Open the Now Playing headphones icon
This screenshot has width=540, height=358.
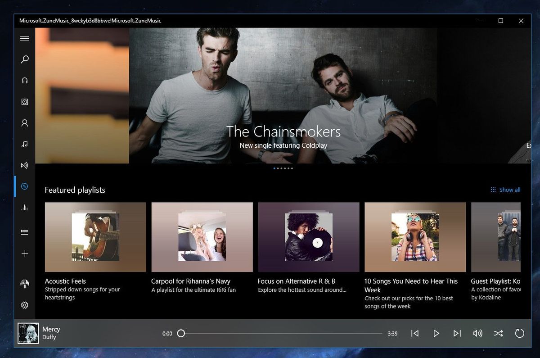pos(24,81)
